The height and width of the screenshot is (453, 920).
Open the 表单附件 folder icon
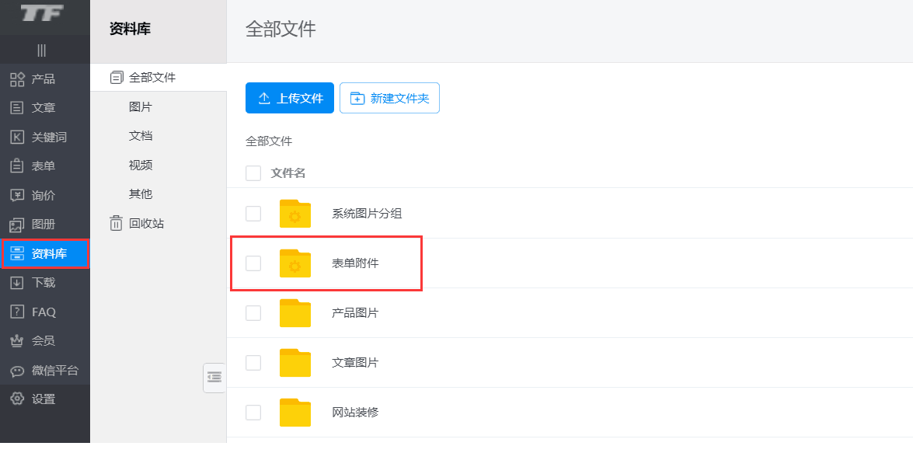[295, 263]
